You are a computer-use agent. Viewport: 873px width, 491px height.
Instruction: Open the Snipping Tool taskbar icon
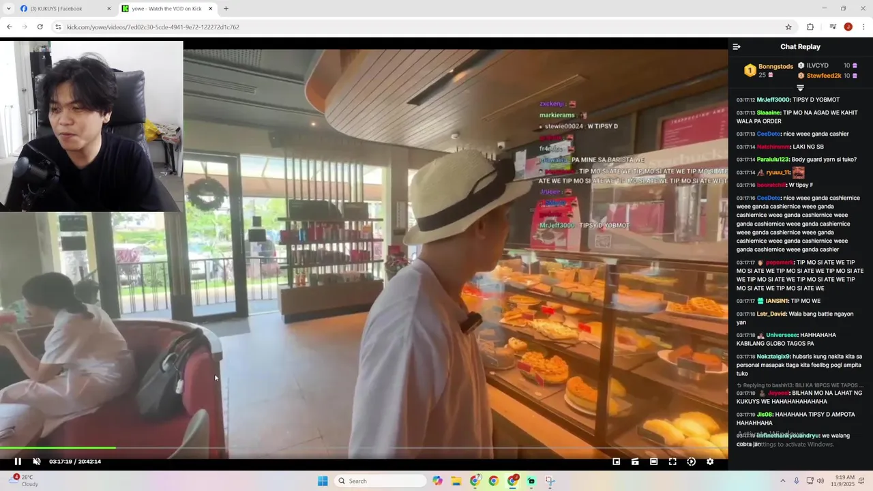pyautogui.click(x=550, y=481)
